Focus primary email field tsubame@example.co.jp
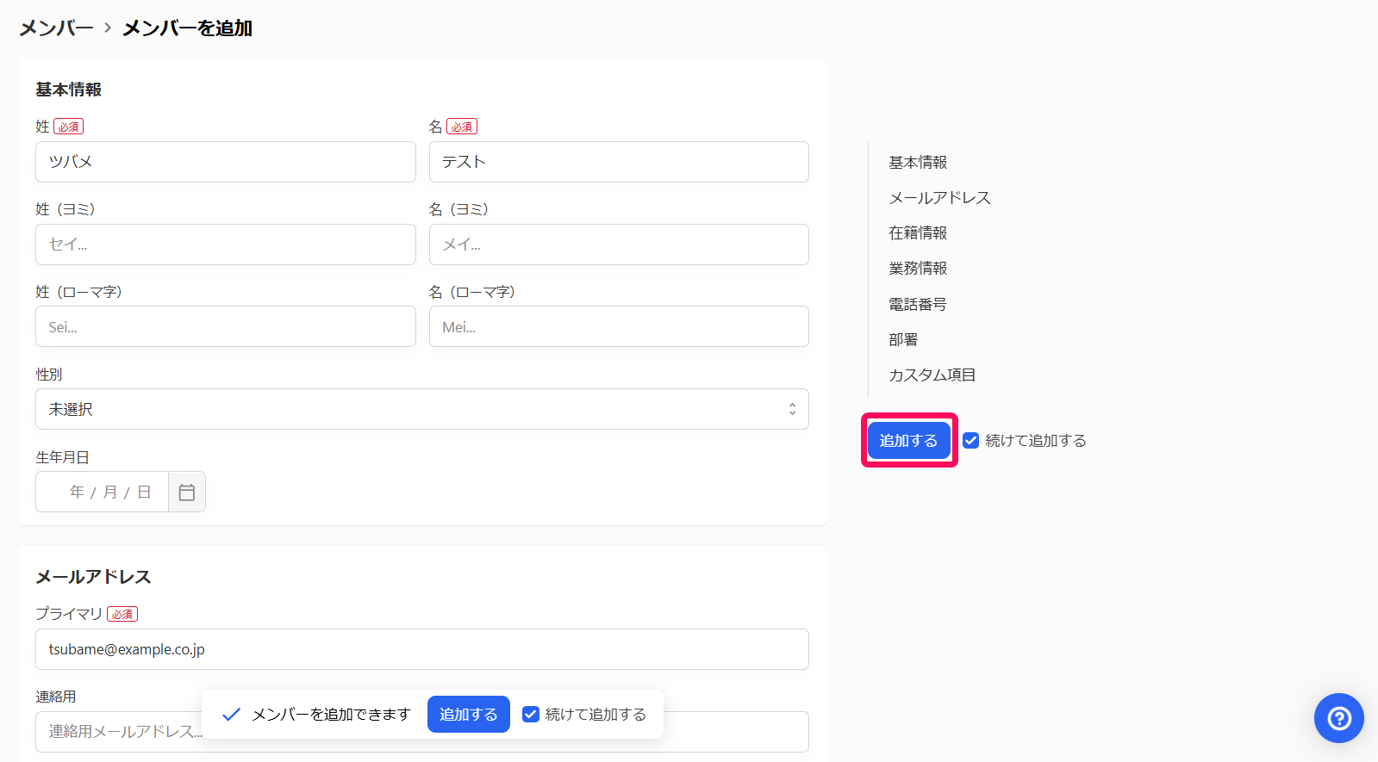Screen dimensions: 1378x762 (x=422, y=649)
